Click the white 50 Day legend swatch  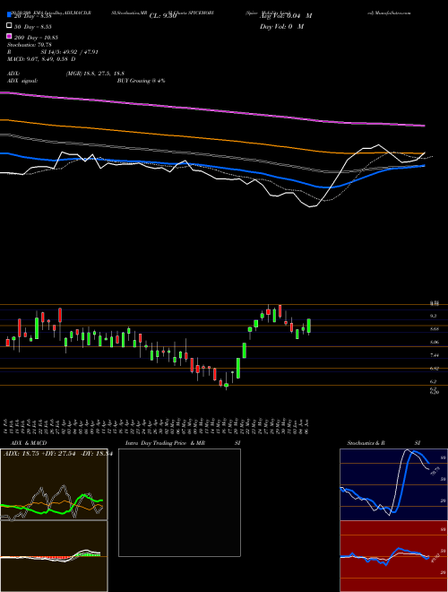tap(10, 26)
